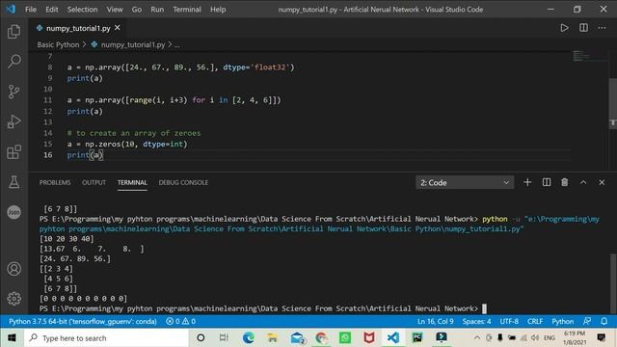The height and width of the screenshot is (347, 617).
Task: Change file encoding UTF-8
Action: coord(509,321)
